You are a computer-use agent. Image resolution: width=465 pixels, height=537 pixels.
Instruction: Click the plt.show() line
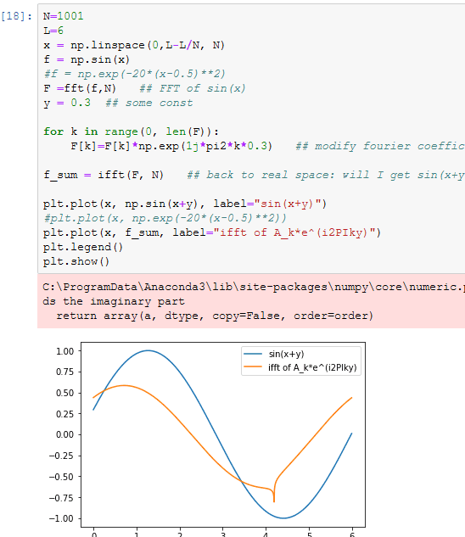[76, 261]
